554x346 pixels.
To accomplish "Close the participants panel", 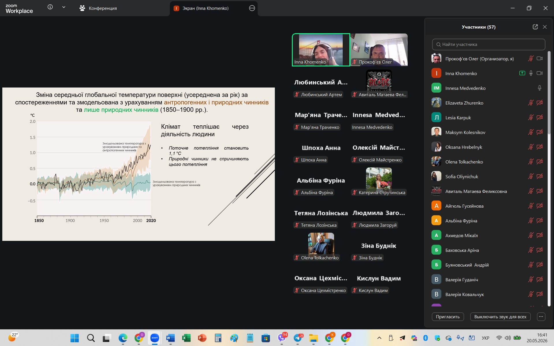I will 545,27.
